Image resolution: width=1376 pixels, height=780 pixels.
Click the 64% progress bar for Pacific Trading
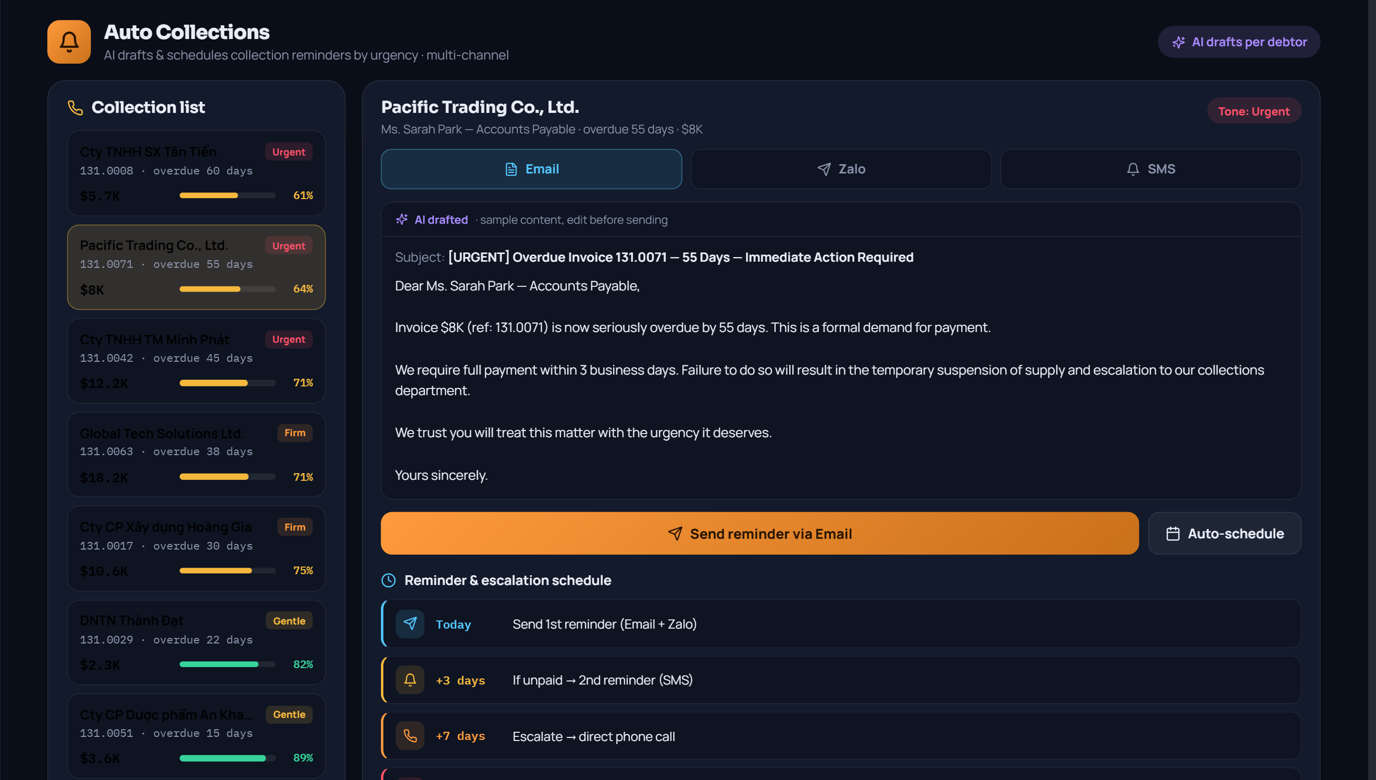click(227, 289)
